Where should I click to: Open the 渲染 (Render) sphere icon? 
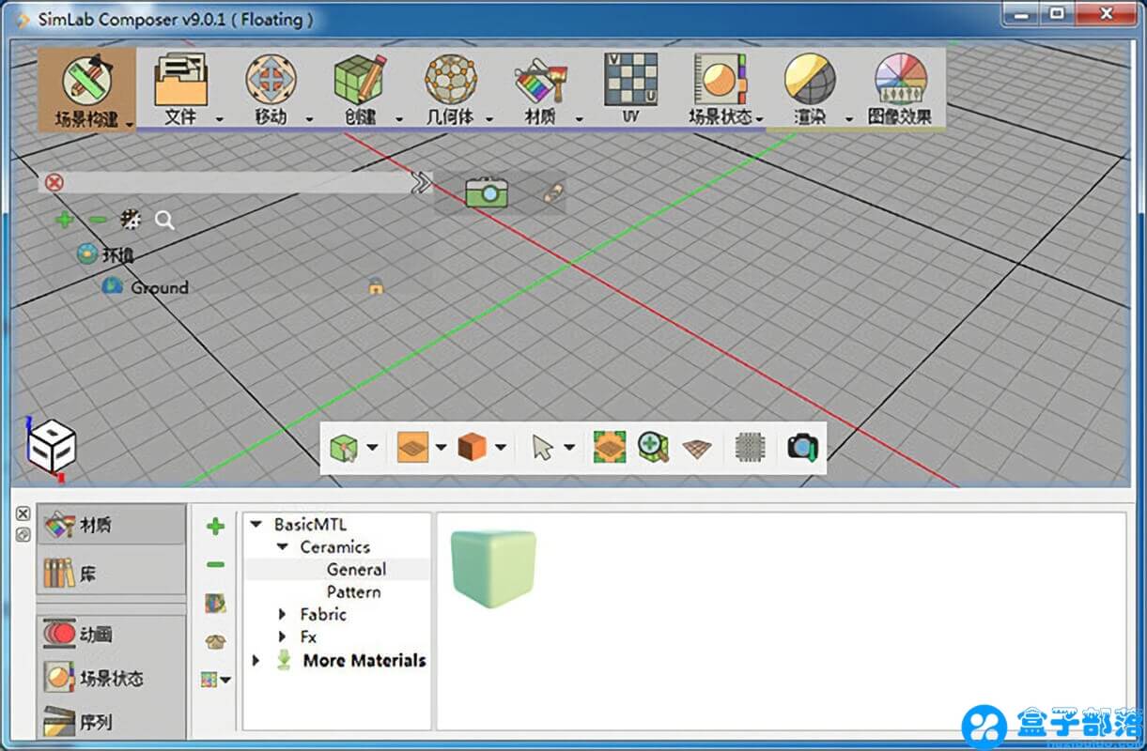(x=810, y=79)
